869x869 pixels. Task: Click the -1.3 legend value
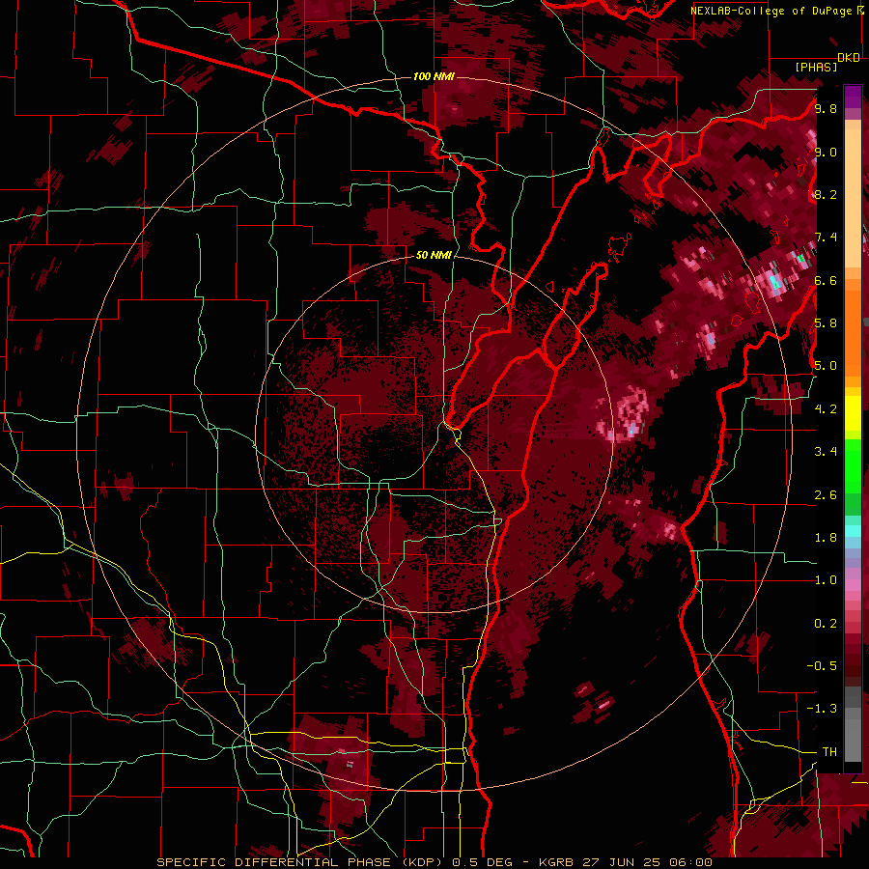[822, 709]
